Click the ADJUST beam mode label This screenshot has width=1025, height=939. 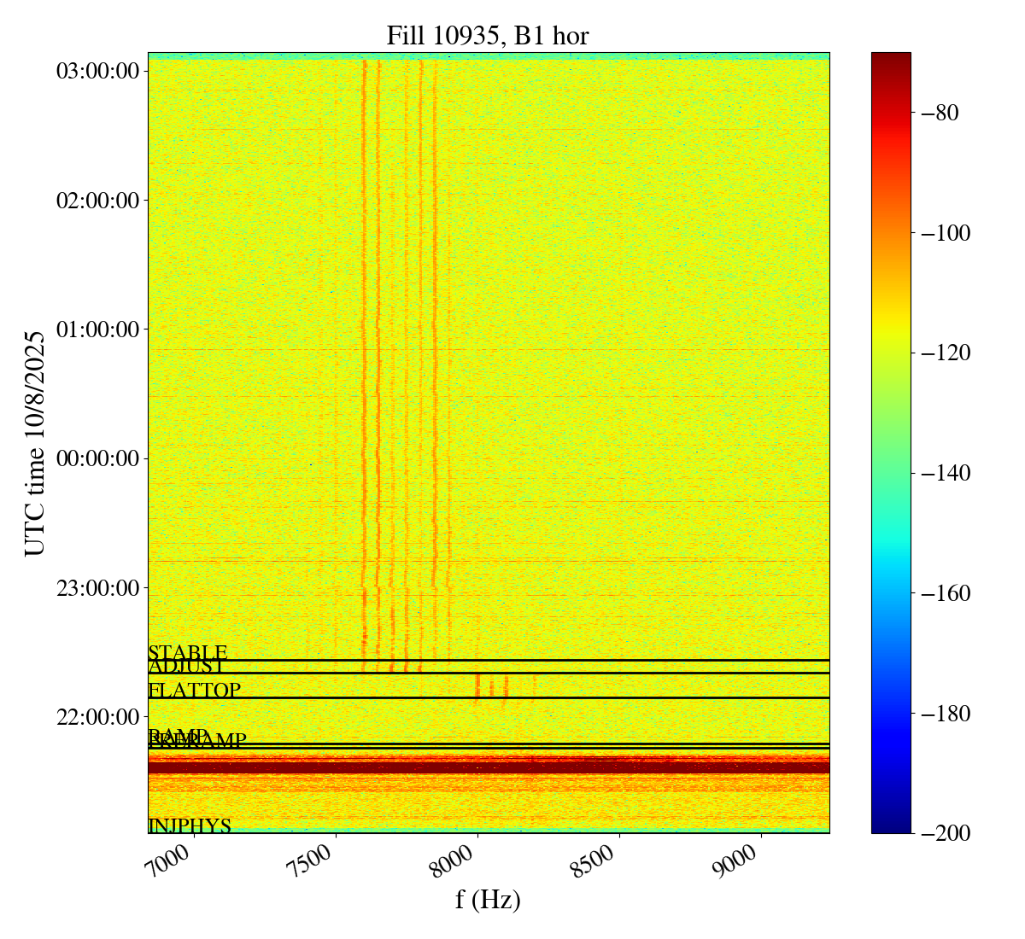click(x=186, y=667)
